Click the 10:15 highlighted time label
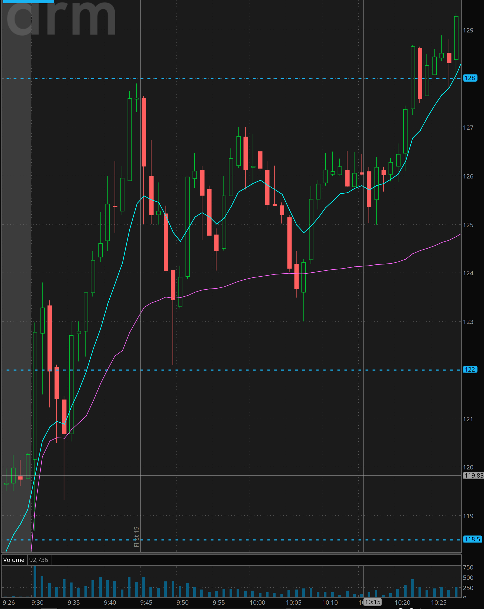The width and height of the screenshot is (484, 609). pyautogui.click(x=372, y=602)
